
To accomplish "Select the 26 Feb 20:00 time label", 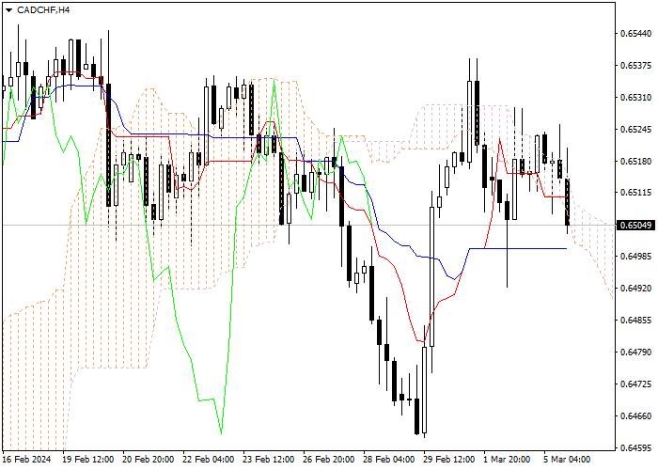I will (x=329, y=460).
